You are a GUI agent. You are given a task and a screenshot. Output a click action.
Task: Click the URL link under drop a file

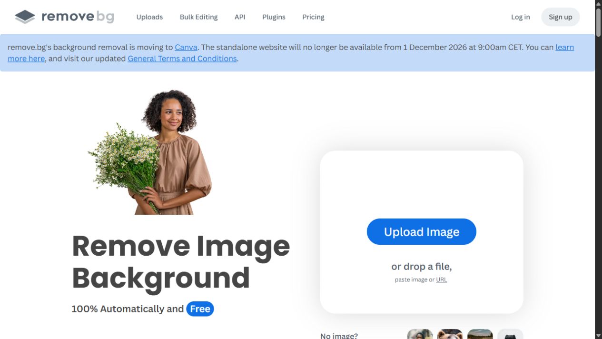tap(442, 279)
